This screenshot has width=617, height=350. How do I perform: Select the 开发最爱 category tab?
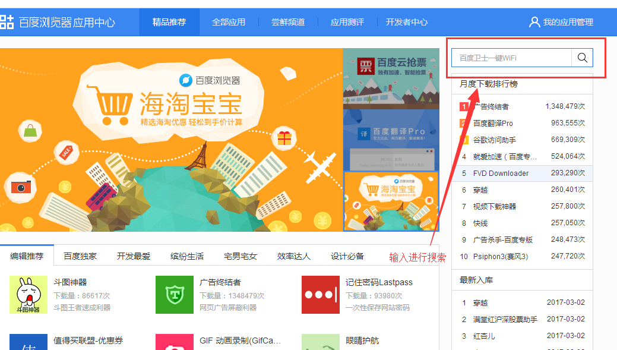click(x=134, y=256)
